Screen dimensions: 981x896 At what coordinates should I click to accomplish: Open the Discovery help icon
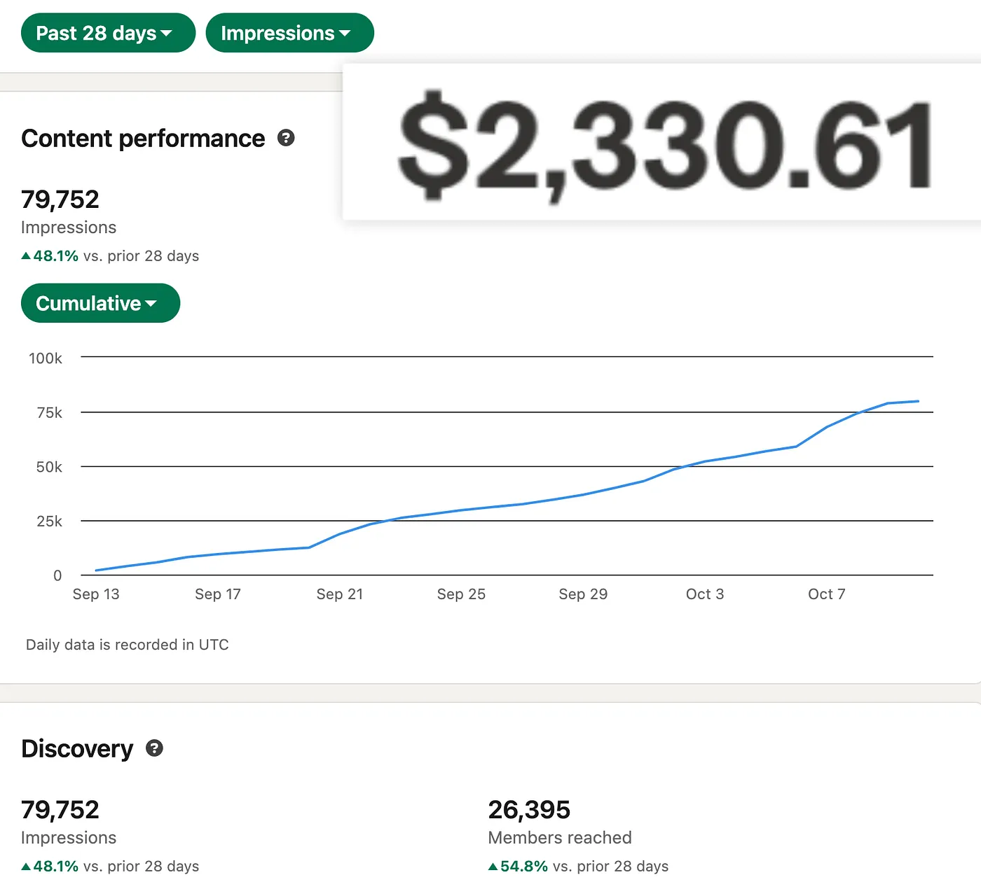click(x=154, y=748)
